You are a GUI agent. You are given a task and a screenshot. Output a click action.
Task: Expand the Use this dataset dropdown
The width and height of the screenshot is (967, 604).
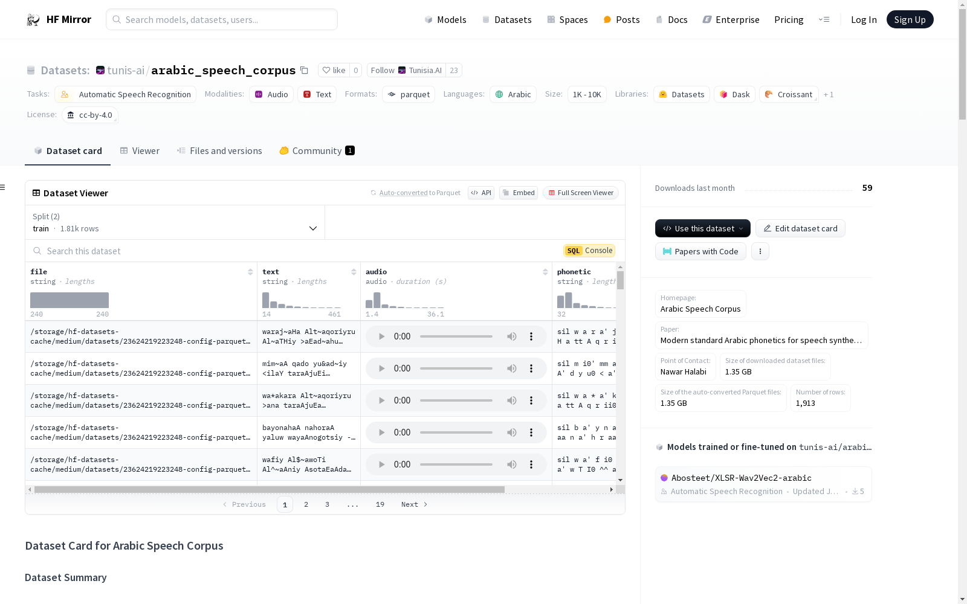pos(703,228)
